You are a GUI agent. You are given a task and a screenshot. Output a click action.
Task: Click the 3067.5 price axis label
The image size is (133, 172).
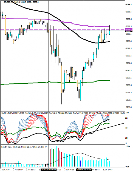[x=129, y=19]
